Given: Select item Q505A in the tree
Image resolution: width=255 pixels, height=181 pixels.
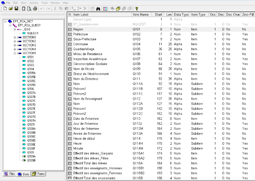Looking at the screenshot, I should (x=31, y=73).
